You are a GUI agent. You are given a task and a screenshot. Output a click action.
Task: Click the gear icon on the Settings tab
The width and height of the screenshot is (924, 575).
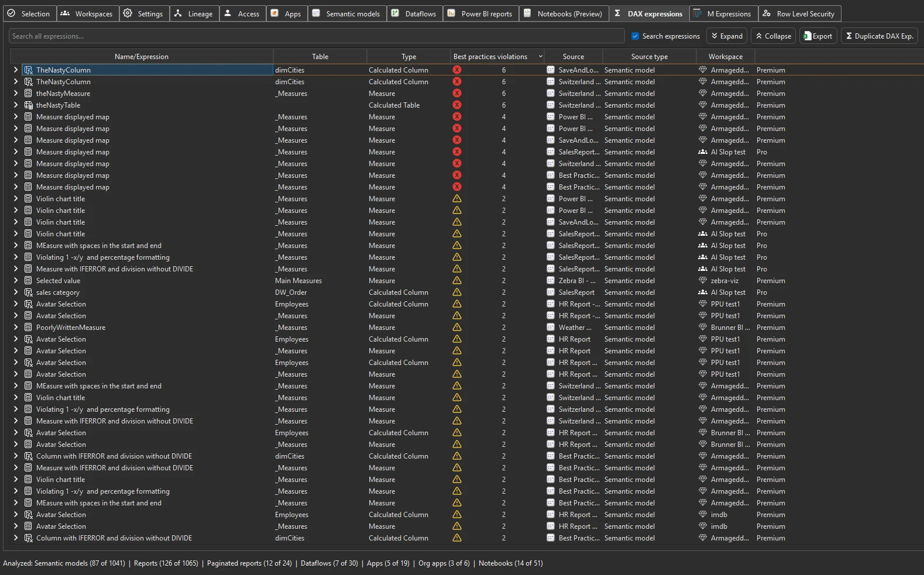pyautogui.click(x=128, y=13)
